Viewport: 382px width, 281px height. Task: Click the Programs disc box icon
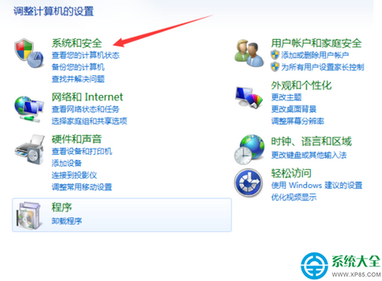[x=28, y=215]
